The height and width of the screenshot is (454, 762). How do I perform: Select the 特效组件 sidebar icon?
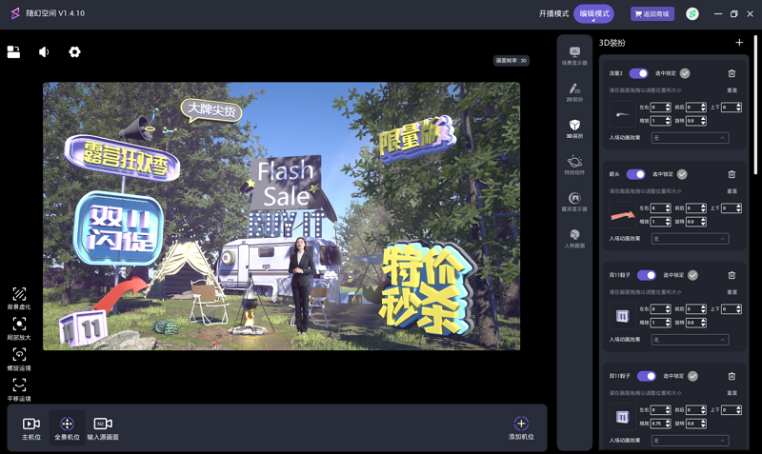tap(574, 166)
